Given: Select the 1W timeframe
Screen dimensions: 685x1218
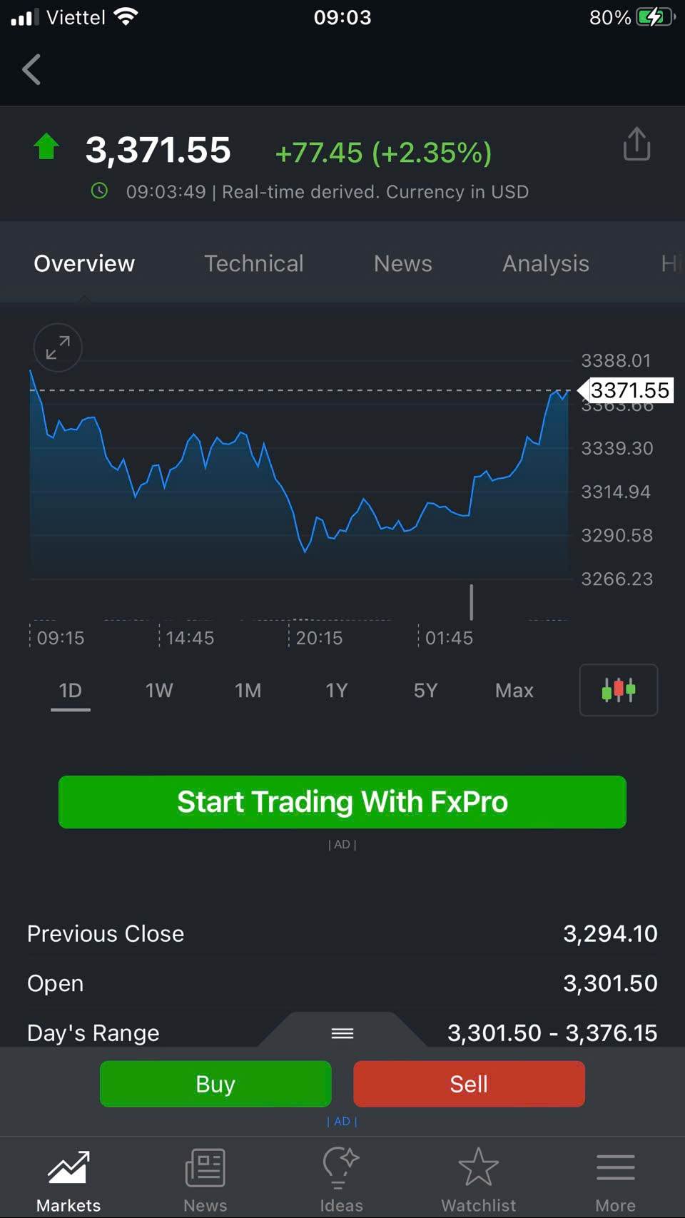Looking at the screenshot, I should [x=159, y=691].
